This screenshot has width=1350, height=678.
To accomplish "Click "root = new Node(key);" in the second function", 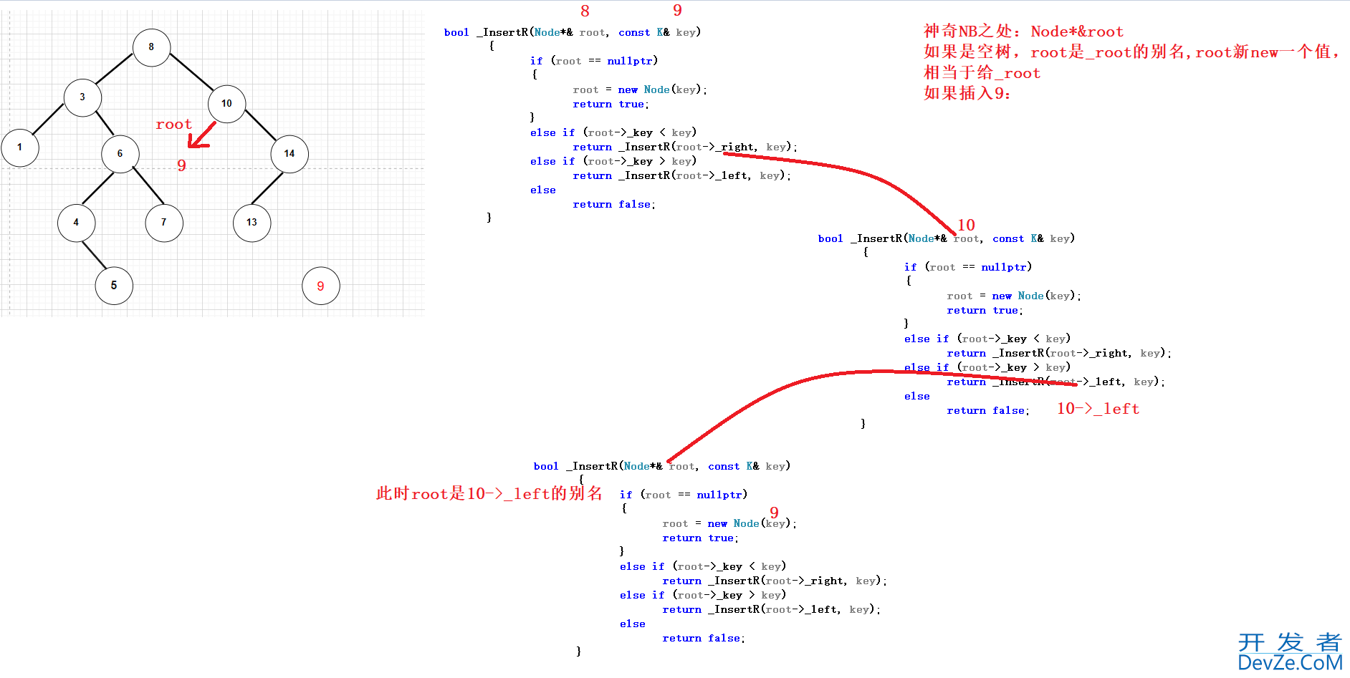I will tap(1014, 296).
